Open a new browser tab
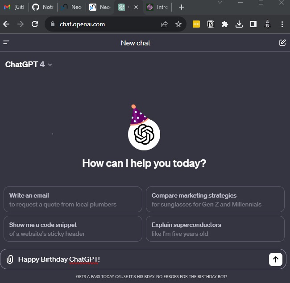 182,7
